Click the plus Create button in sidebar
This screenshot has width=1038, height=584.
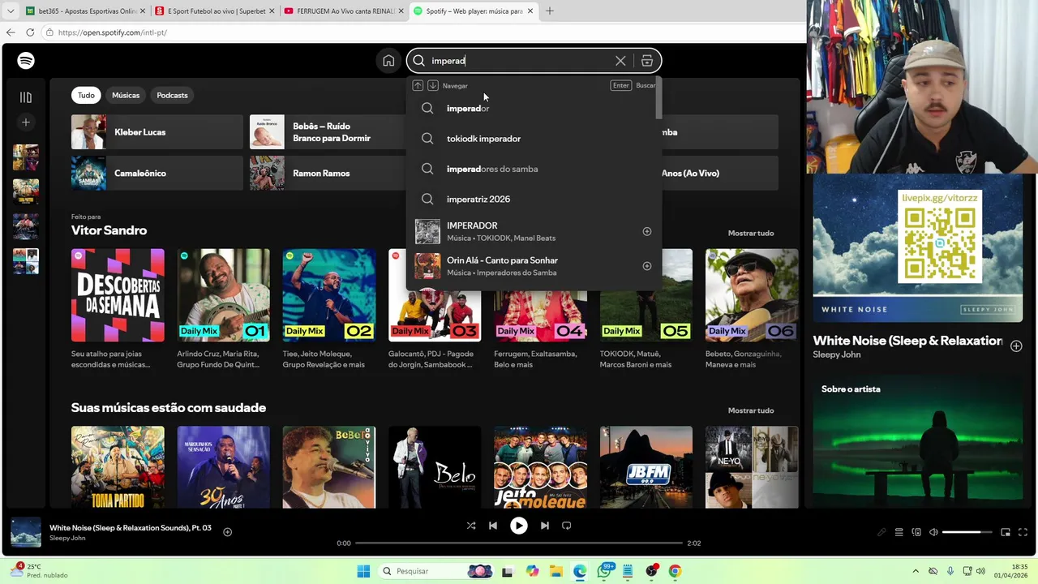point(26,122)
